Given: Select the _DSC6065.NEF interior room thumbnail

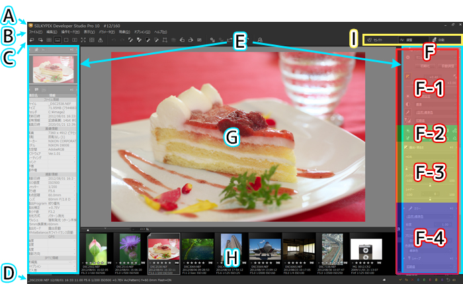Looking at the screenshot, I should tap(298, 254).
